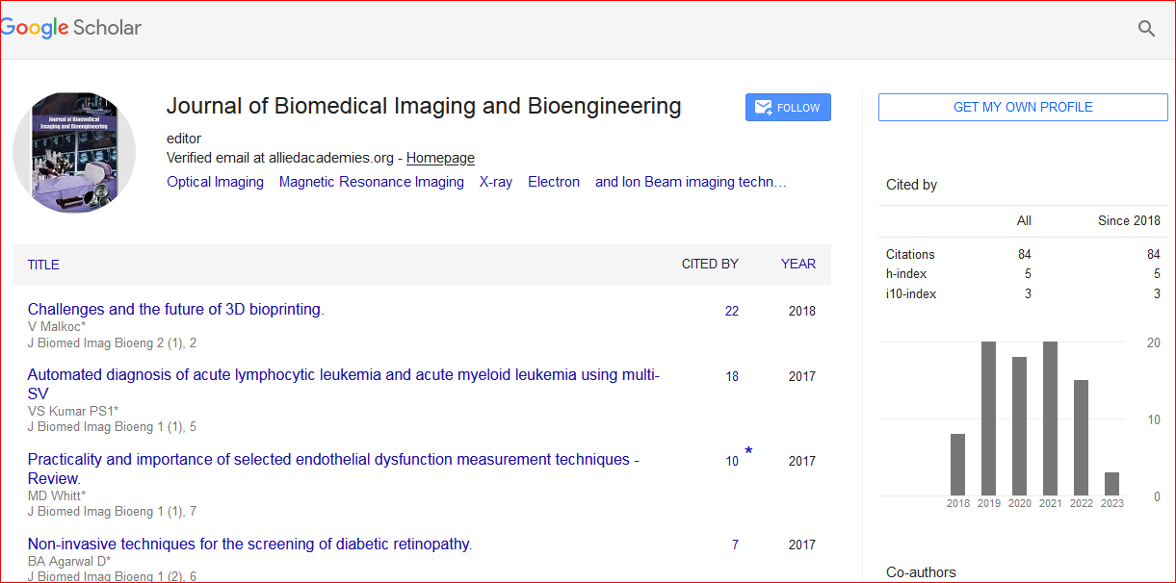1176x583 pixels.
Task: View the 22 citations of bioprinting article
Action: [x=732, y=311]
